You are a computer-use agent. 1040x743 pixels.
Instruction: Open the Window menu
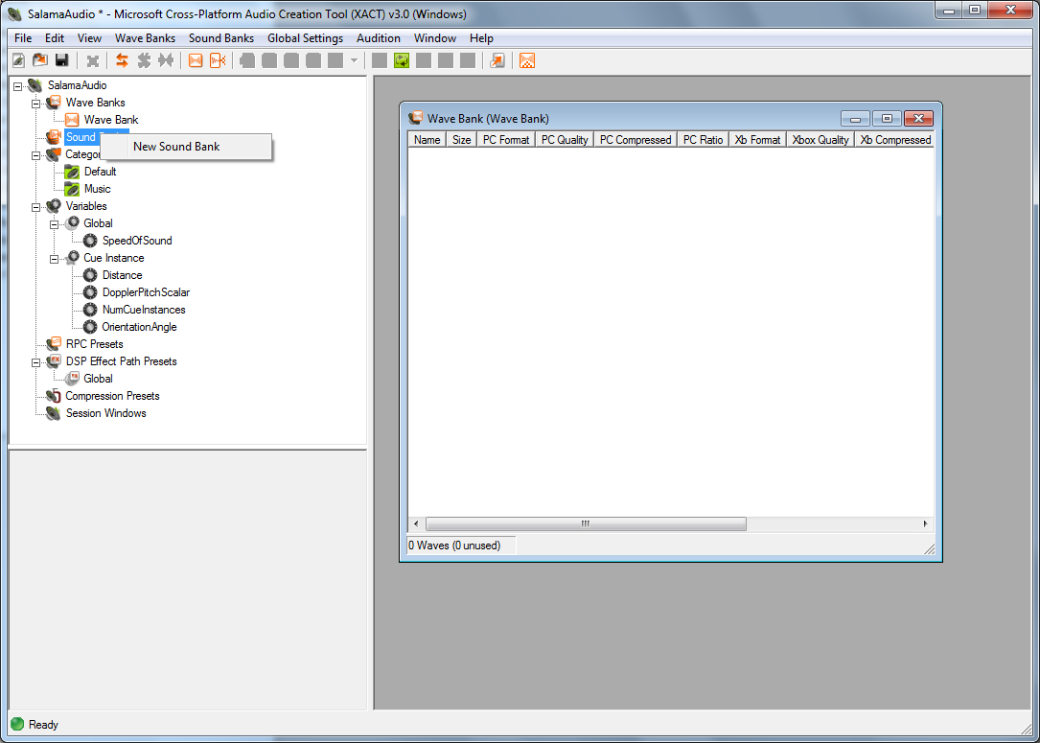[435, 37]
